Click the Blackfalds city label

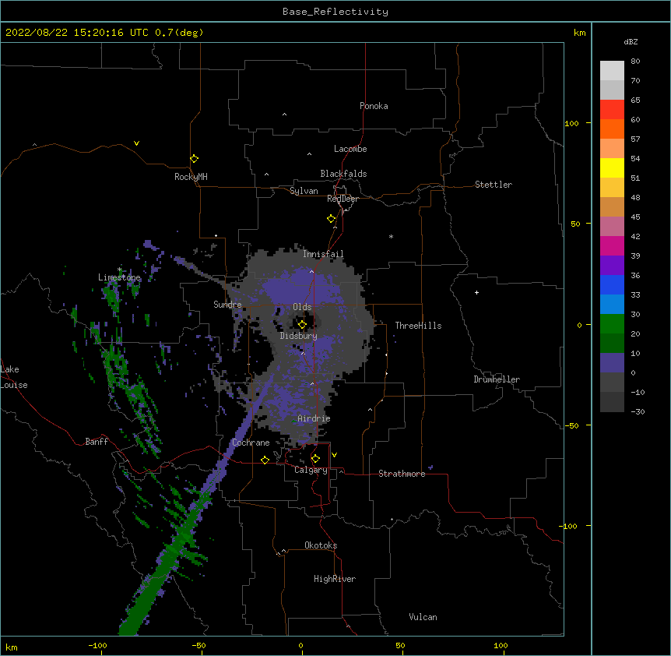click(x=343, y=174)
